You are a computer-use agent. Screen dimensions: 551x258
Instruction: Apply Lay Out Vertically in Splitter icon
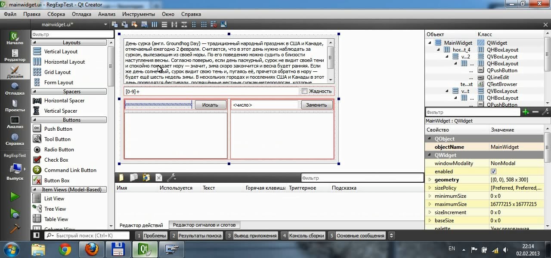tap(184, 25)
